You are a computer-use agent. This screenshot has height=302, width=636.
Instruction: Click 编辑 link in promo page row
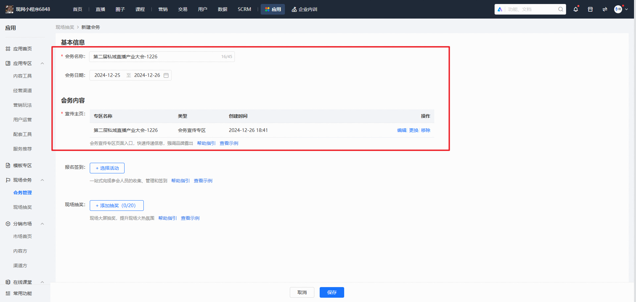click(x=402, y=130)
